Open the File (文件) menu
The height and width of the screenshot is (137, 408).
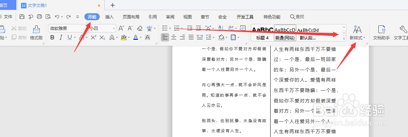(6, 17)
